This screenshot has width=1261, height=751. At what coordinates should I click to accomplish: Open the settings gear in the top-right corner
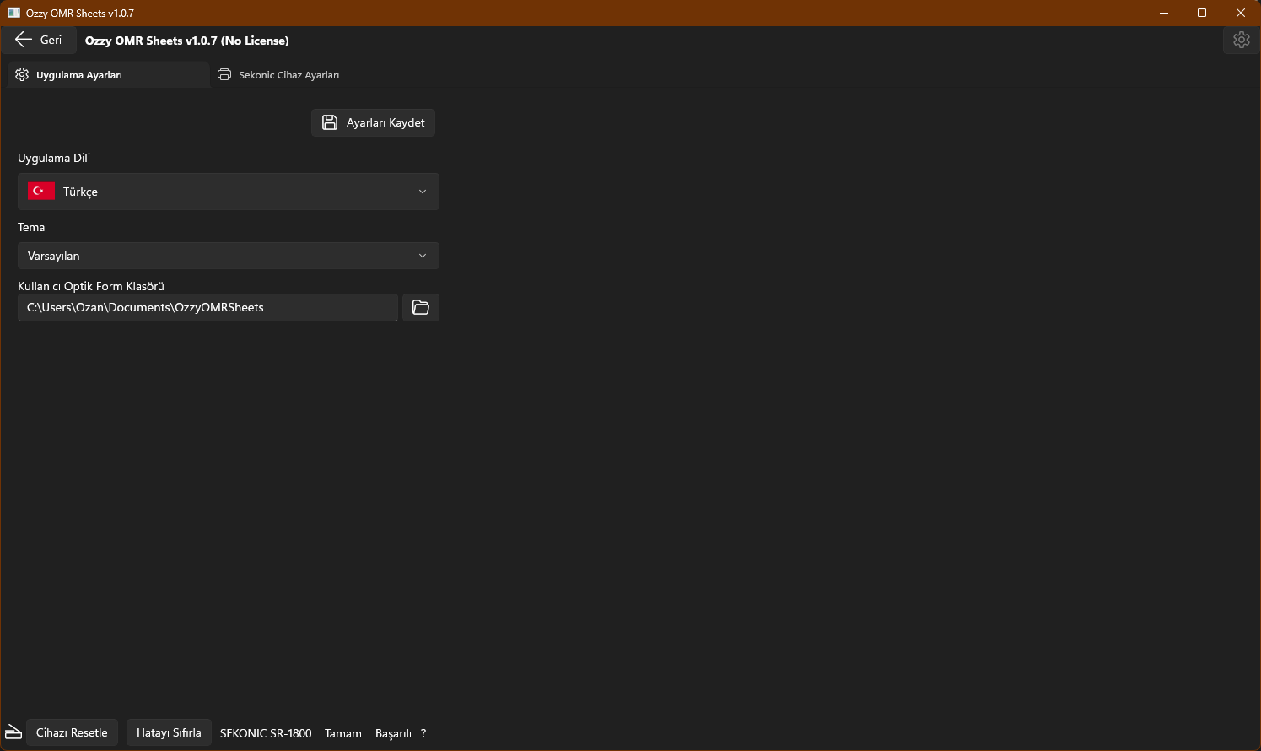pyautogui.click(x=1241, y=40)
